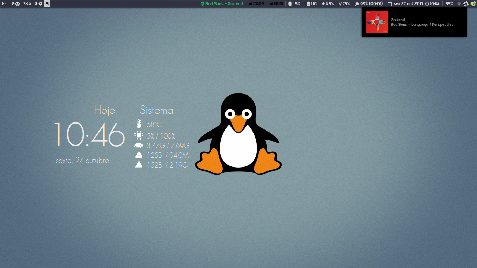
Task: Select the active workspace 5
Action: (47, 4)
